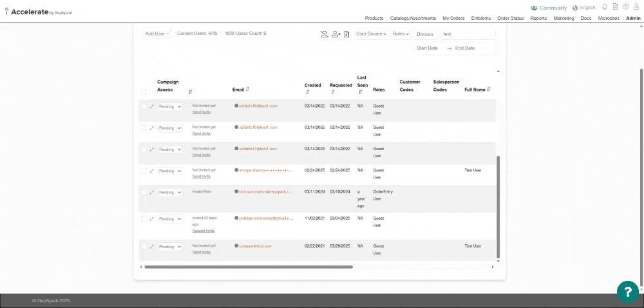Screen dimensions: 644x308
Task: Sort by the invite status column arrows
Action: point(190,92)
